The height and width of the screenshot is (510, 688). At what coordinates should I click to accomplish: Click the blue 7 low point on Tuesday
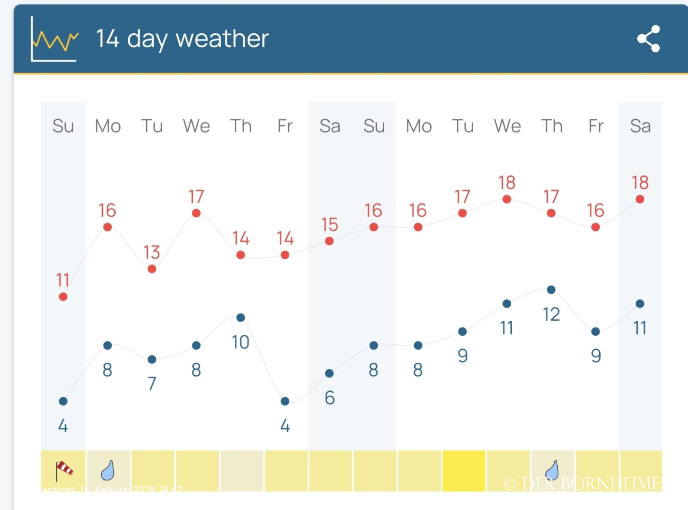(152, 360)
